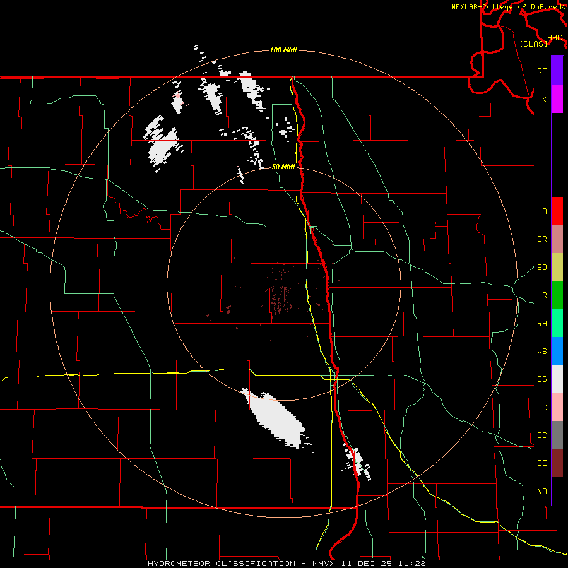
Task: Click the BD legend label
Action: click(x=541, y=268)
